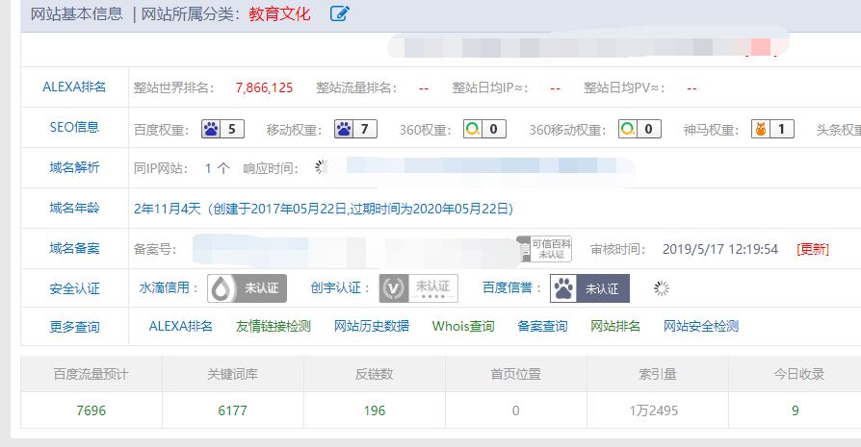Click the same-IP sites count 1 个
Viewport: 861px width, 447px height.
[x=217, y=169]
